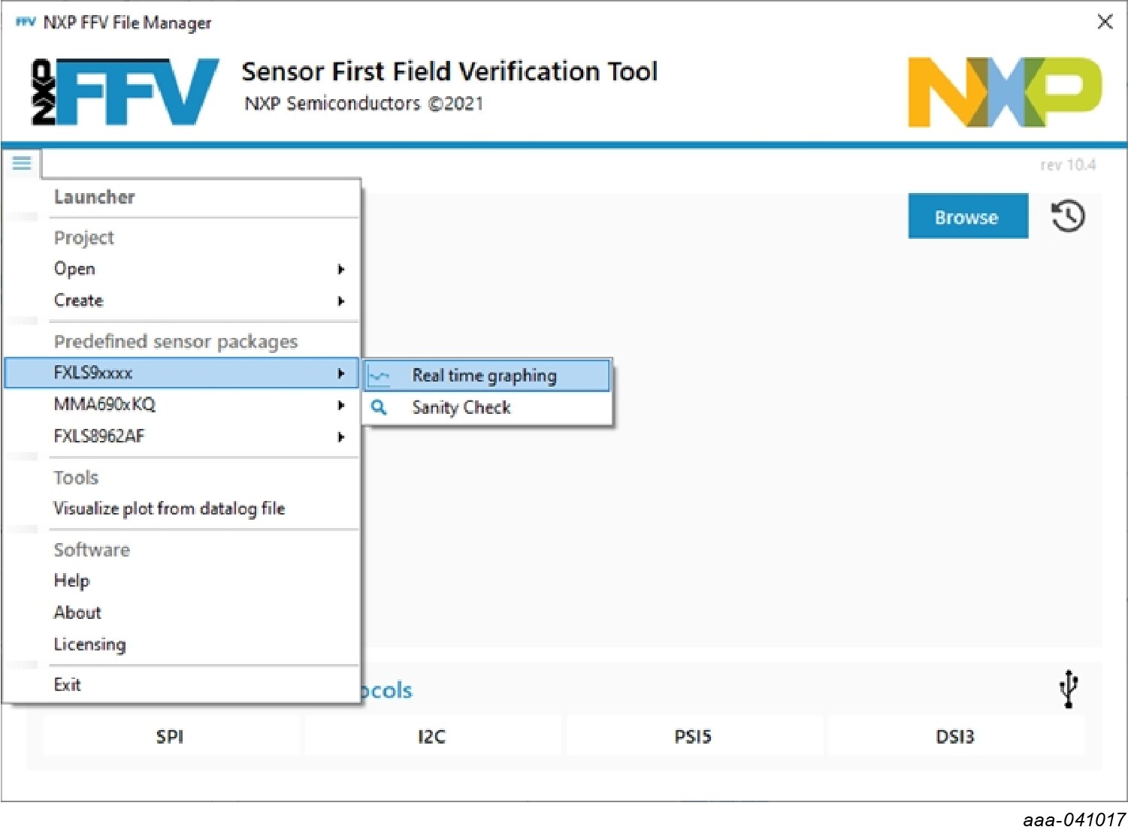Viewport: 1128px width, 833px height.
Task: Select About from the menu
Action: click(x=77, y=612)
